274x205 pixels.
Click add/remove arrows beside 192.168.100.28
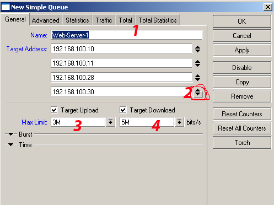[197, 78]
